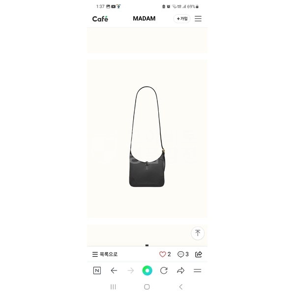295x295 pixels.
Task: Jump to top with arrow button
Action: point(198,233)
